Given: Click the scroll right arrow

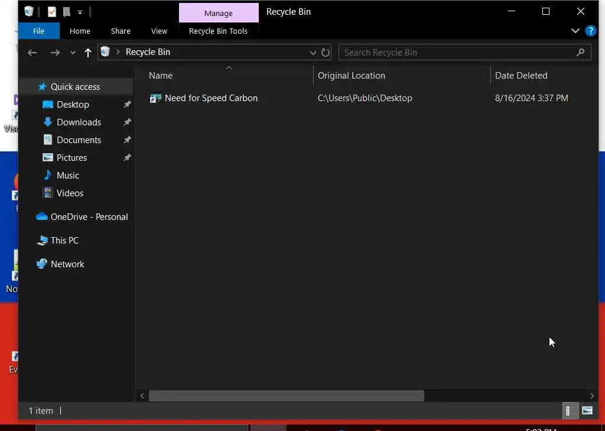Looking at the screenshot, I should pyautogui.click(x=592, y=396).
